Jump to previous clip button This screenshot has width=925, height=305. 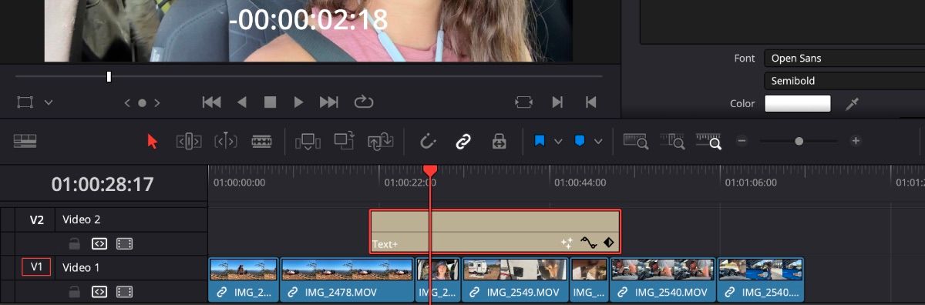pyautogui.click(x=590, y=102)
